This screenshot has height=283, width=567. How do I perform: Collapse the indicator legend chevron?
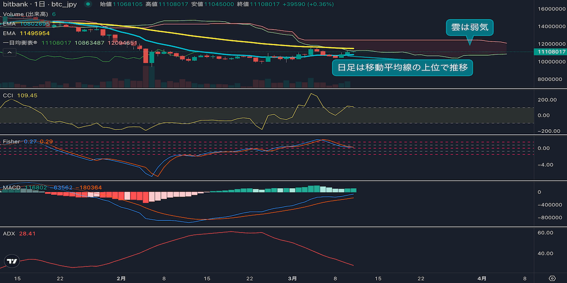(x=9, y=52)
